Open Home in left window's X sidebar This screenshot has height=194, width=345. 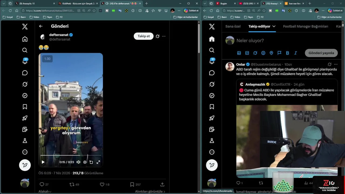pyautogui.click(x=25, y=39)
